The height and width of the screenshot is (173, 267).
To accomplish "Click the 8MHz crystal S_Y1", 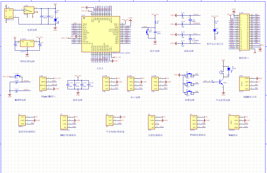I will [190, 20].
